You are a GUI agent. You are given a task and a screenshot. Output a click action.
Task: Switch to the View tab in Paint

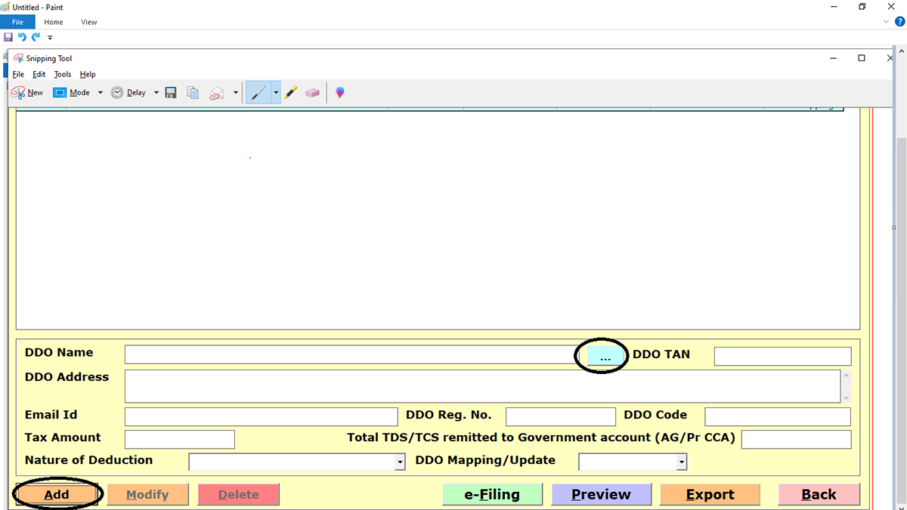pos(89,22)
